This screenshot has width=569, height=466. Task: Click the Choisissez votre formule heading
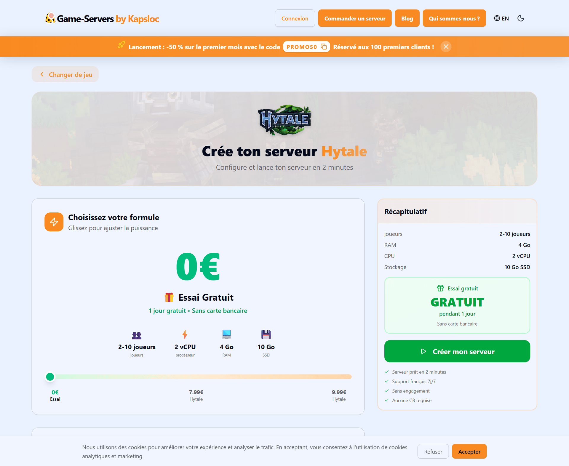[x=114, y=217]
